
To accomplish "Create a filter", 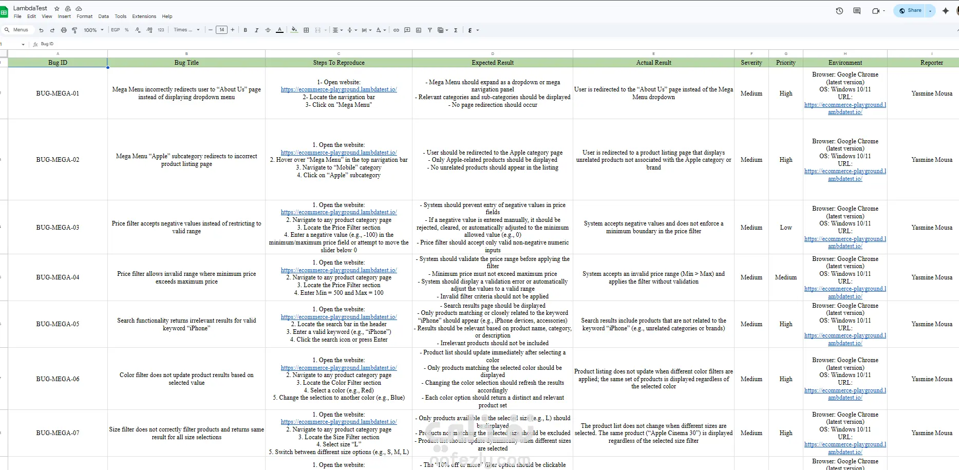I will point(430,30).
